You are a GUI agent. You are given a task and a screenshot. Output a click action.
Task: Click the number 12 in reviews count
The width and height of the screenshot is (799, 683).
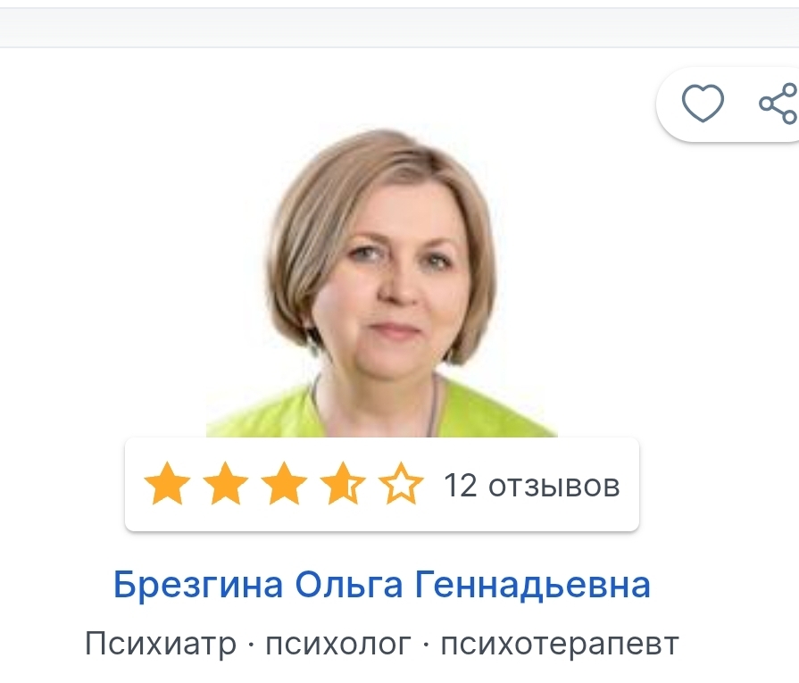(461, 485)
